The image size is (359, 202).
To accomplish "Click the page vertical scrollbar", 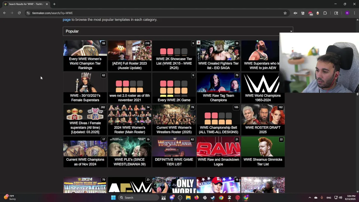I will coord(357,105).
